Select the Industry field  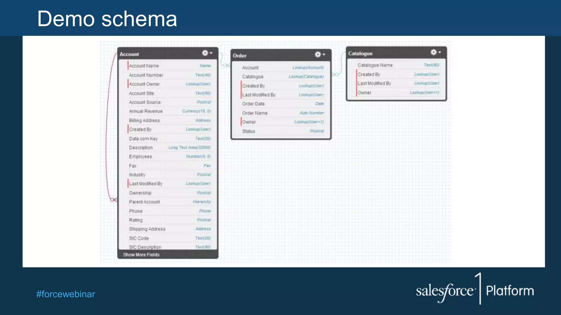[169, 175]
